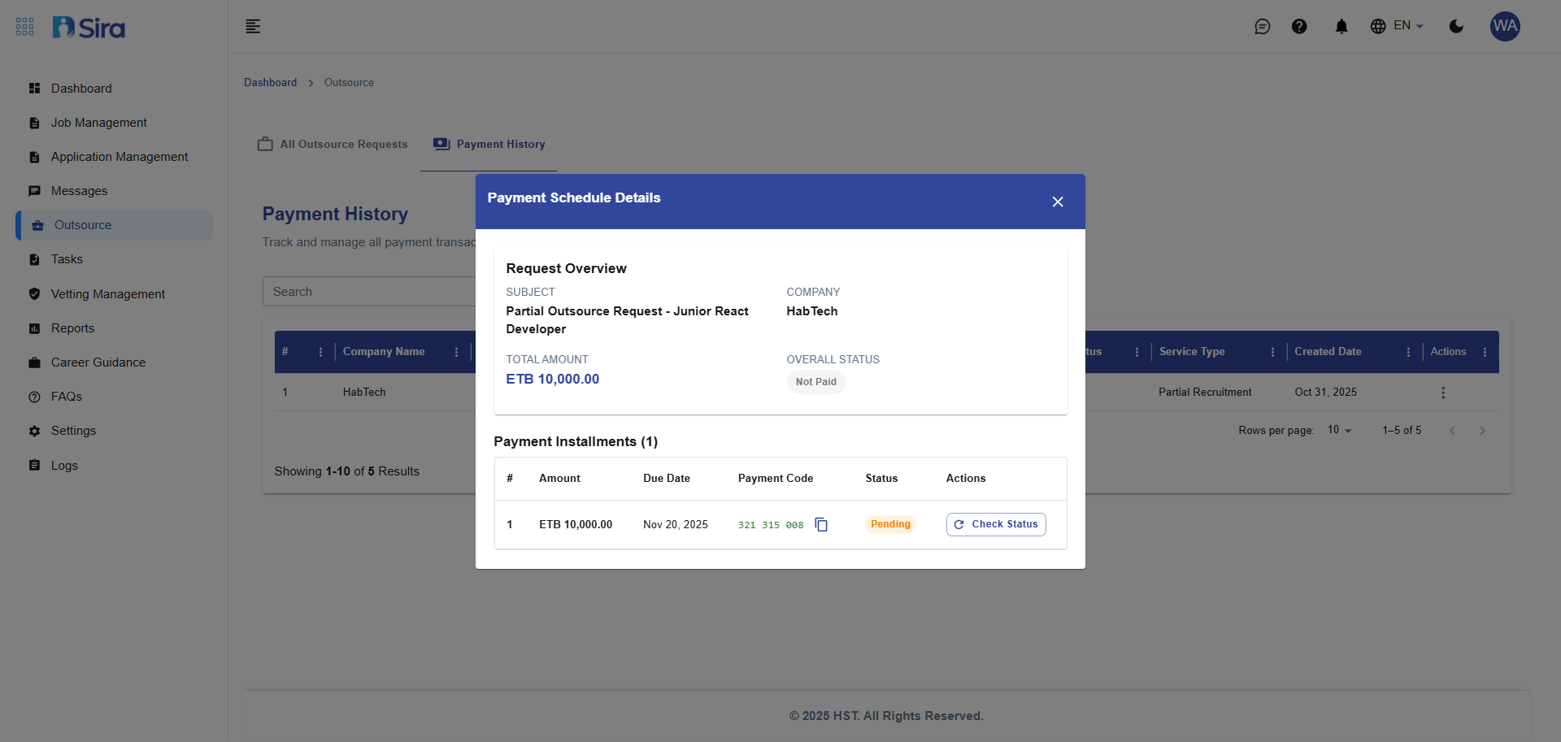Switch to All Outsource Requests tab
The width and height of the screenshot is (1561, 742).
[333, 145]
